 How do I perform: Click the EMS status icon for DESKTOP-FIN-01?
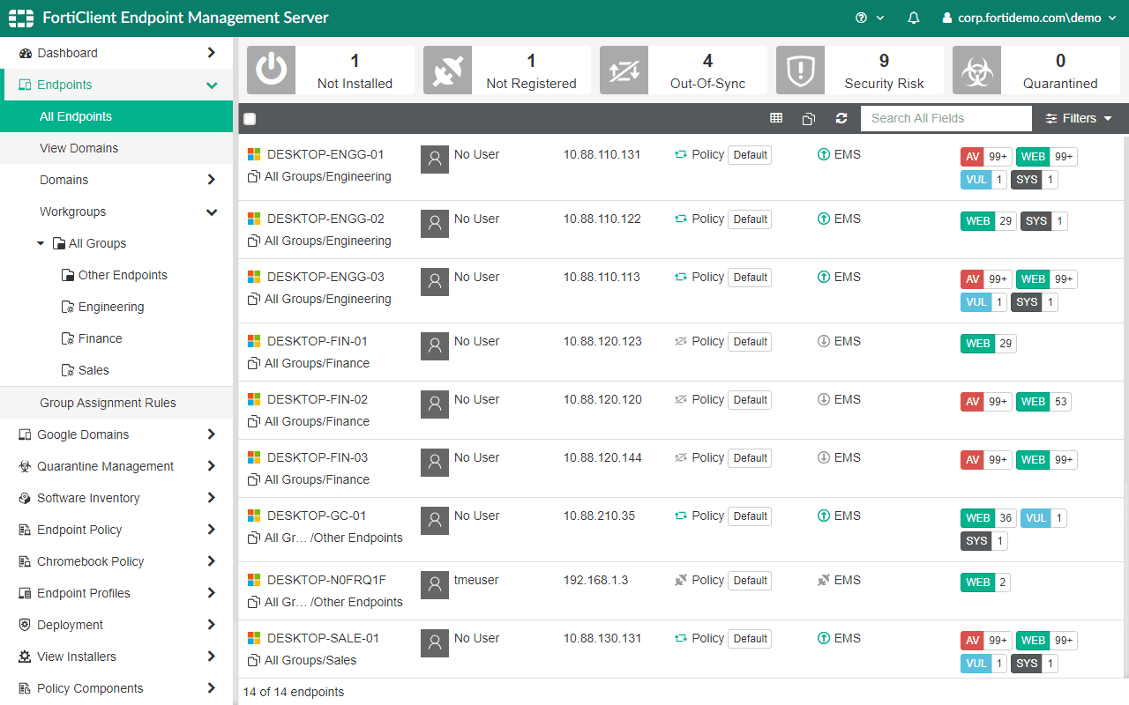click(x=824, y=341)
